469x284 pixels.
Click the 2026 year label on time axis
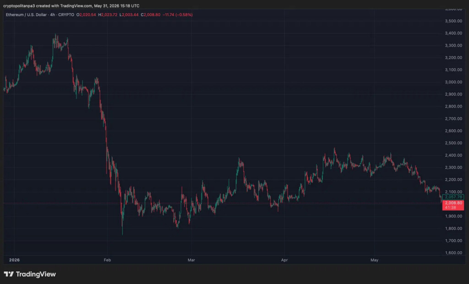tap(14, 260)
